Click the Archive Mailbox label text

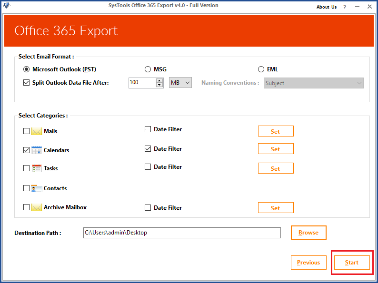pos(65,207)
